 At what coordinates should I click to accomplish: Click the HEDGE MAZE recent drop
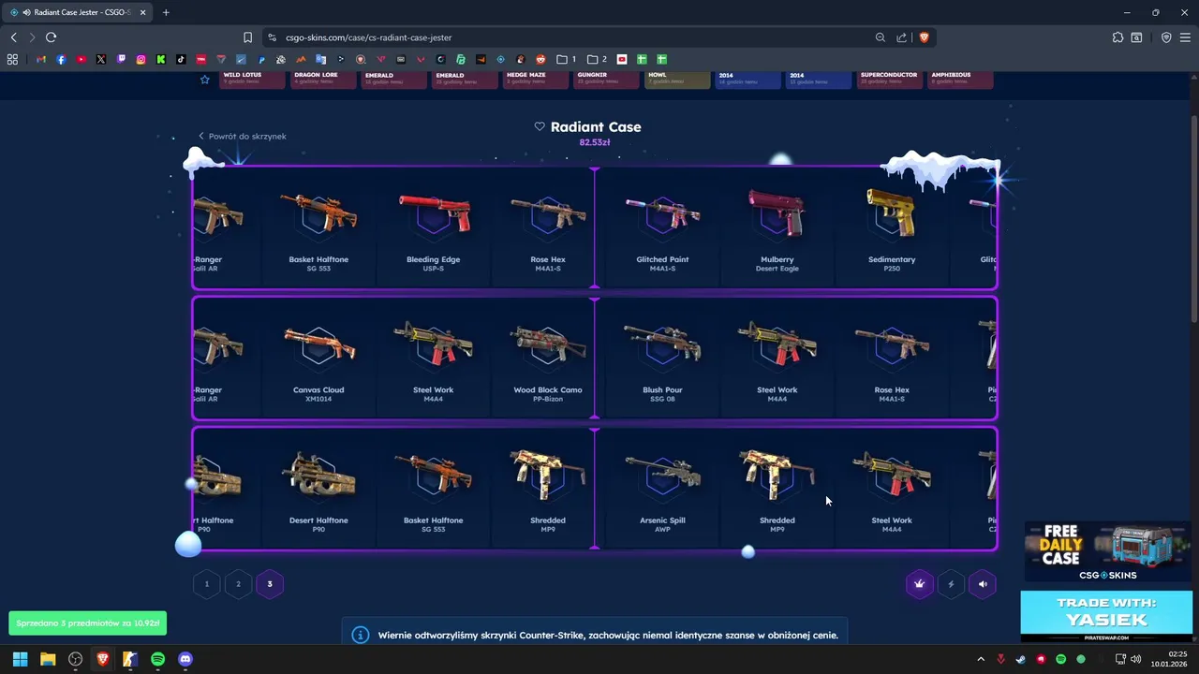536,79
